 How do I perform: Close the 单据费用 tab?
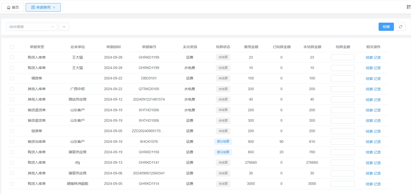coord(54,7)
